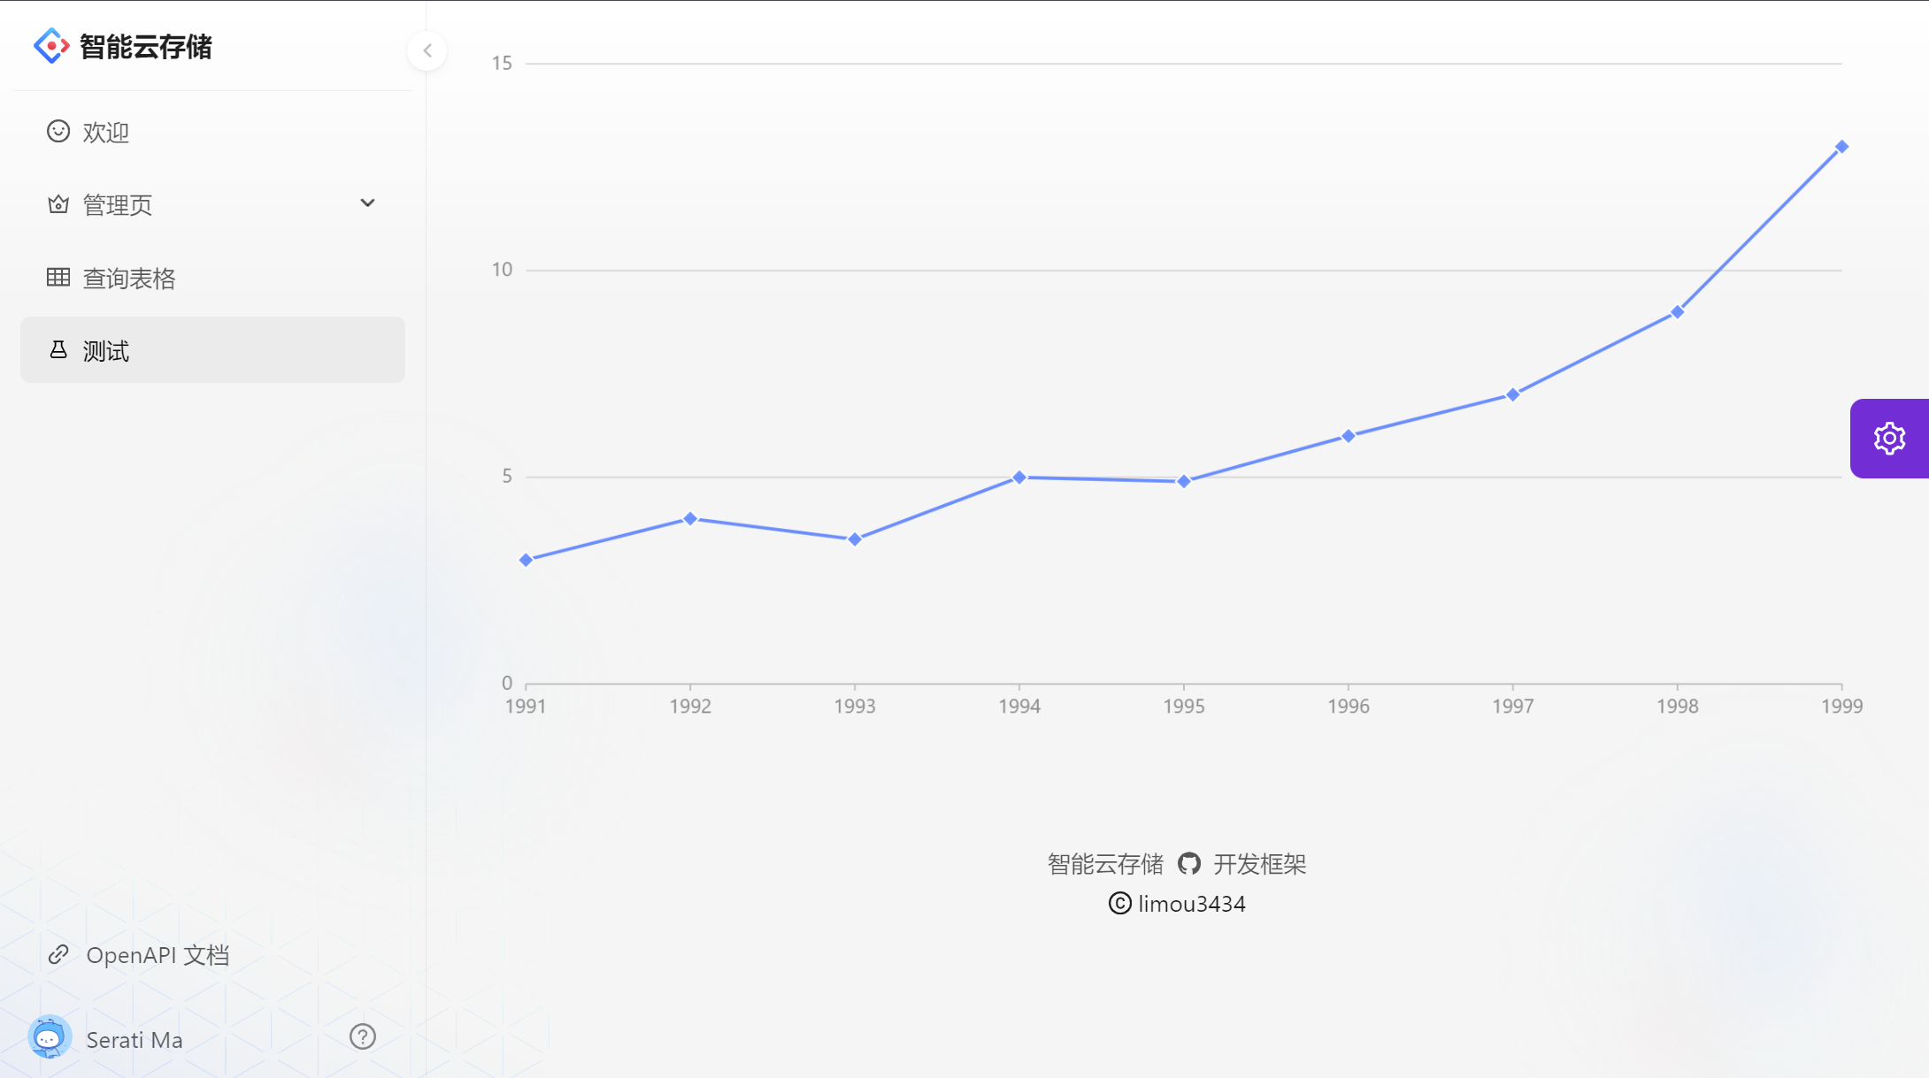Click the table icon beside 查询表格
The height and width of the screenshot is (1078, 1929).
58,278
